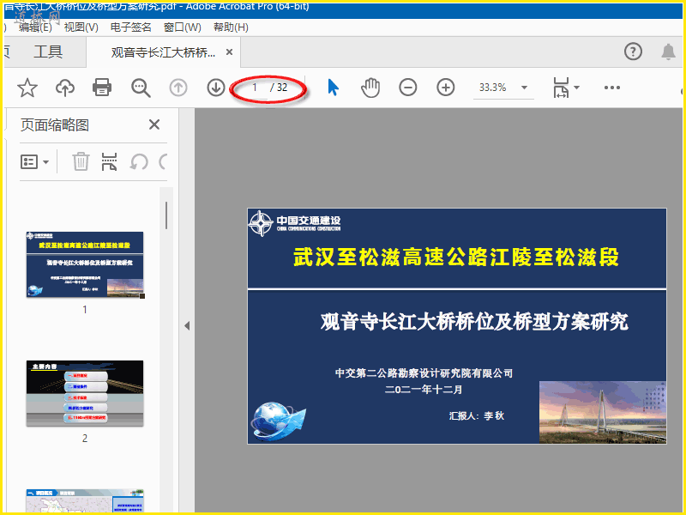
Task: Open the thumbnail options list dropdown
Action: (34, 162)
